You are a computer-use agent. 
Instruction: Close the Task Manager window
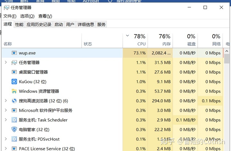(x=221, y=7)
